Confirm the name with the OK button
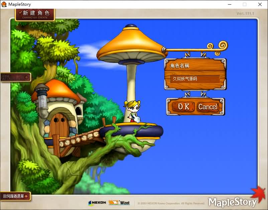 (183, 107)
